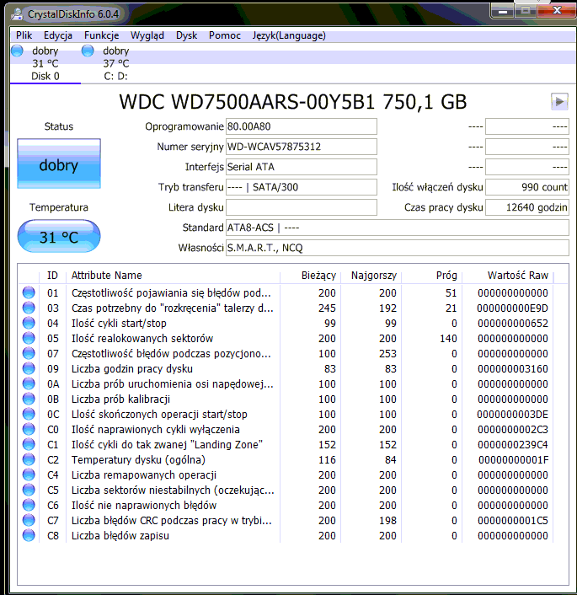The width and height of the screenshot is (577, 595).
Task: Click status orb of attribute C0
Action: 29,429
